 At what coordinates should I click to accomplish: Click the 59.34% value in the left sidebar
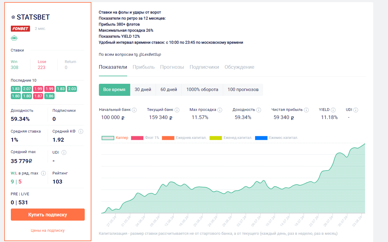point(20,119)
